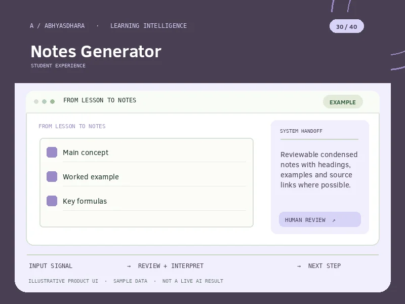The width and height of the screenshot is (405, 304).
Task: Click the Notes Generator heading
Action: (96, 52)
